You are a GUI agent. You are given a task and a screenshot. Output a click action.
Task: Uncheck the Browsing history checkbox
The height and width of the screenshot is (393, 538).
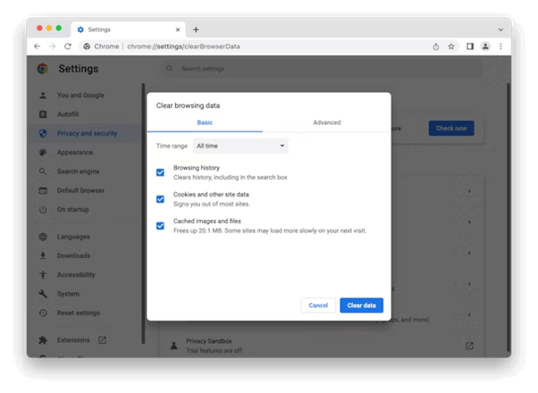[x=160, y=172]
